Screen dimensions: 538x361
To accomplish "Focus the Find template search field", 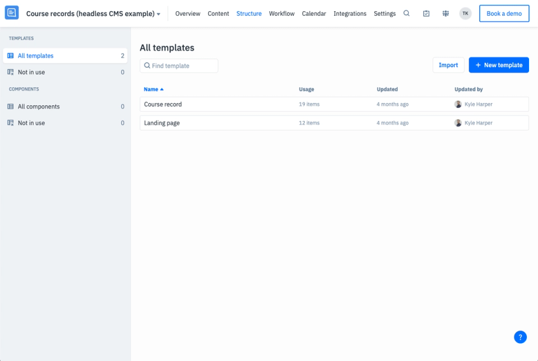I will [x=179, y=65].
